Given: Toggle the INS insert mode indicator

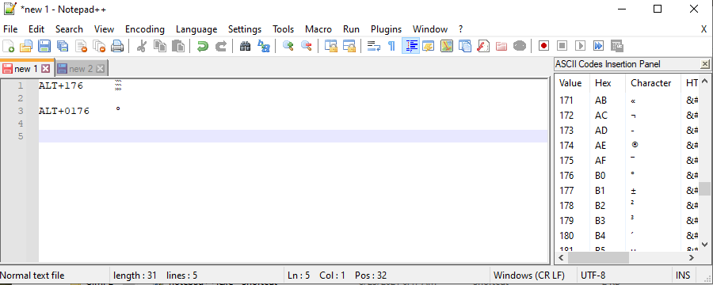Looking at the screenshot, I should (x=683, y=275).
